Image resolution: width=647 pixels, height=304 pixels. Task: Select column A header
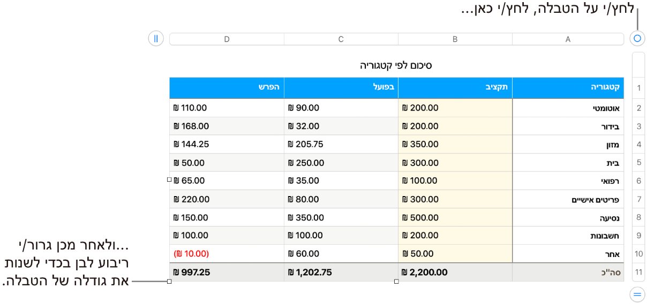[x=568, y=39]
